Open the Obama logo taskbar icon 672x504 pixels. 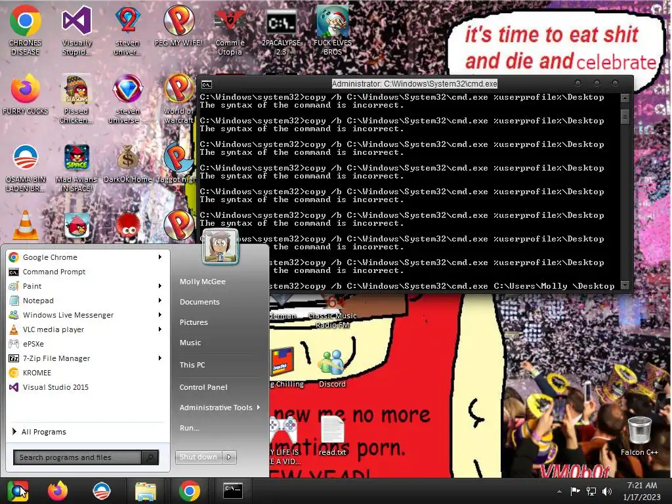pos(102,491)
